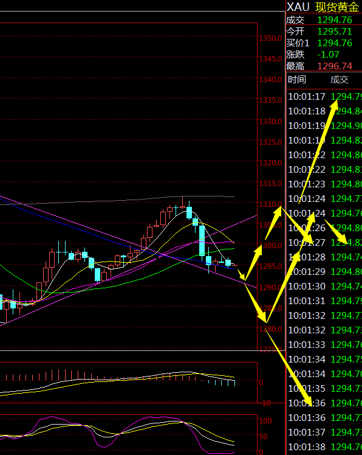Select the tick row at 10:01:26
The width and height of the screenshot is (362, 455).
[324, 227]
